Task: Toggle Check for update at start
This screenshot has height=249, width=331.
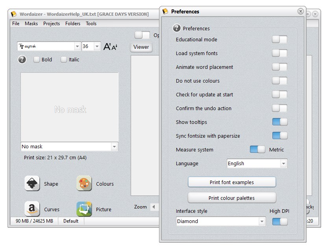Action: (279, 94)
